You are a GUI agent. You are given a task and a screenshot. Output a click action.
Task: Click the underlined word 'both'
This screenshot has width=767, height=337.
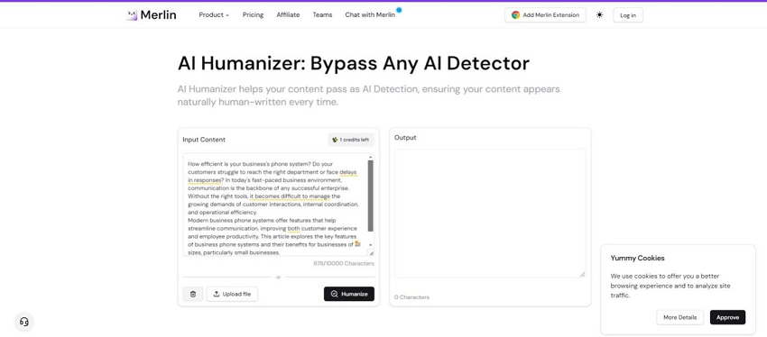[x=293, y=229]
